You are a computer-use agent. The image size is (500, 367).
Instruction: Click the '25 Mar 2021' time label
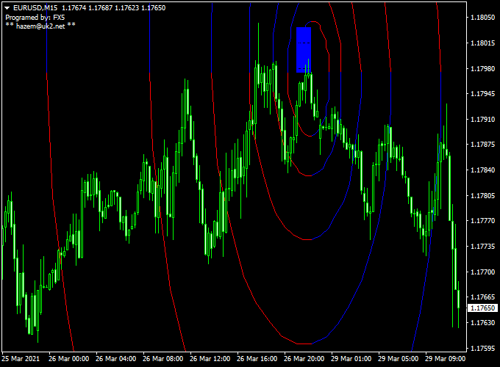[21, 359]
